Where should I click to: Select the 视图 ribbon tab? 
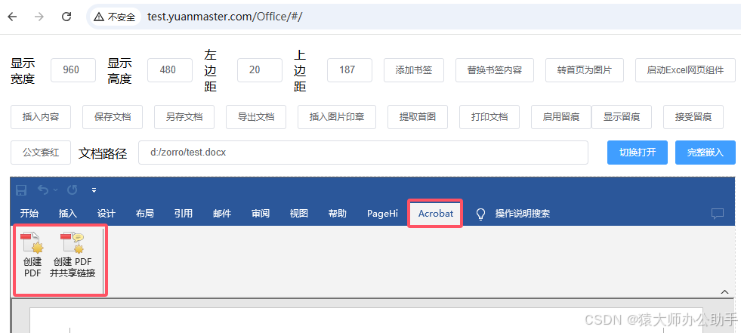298,214
